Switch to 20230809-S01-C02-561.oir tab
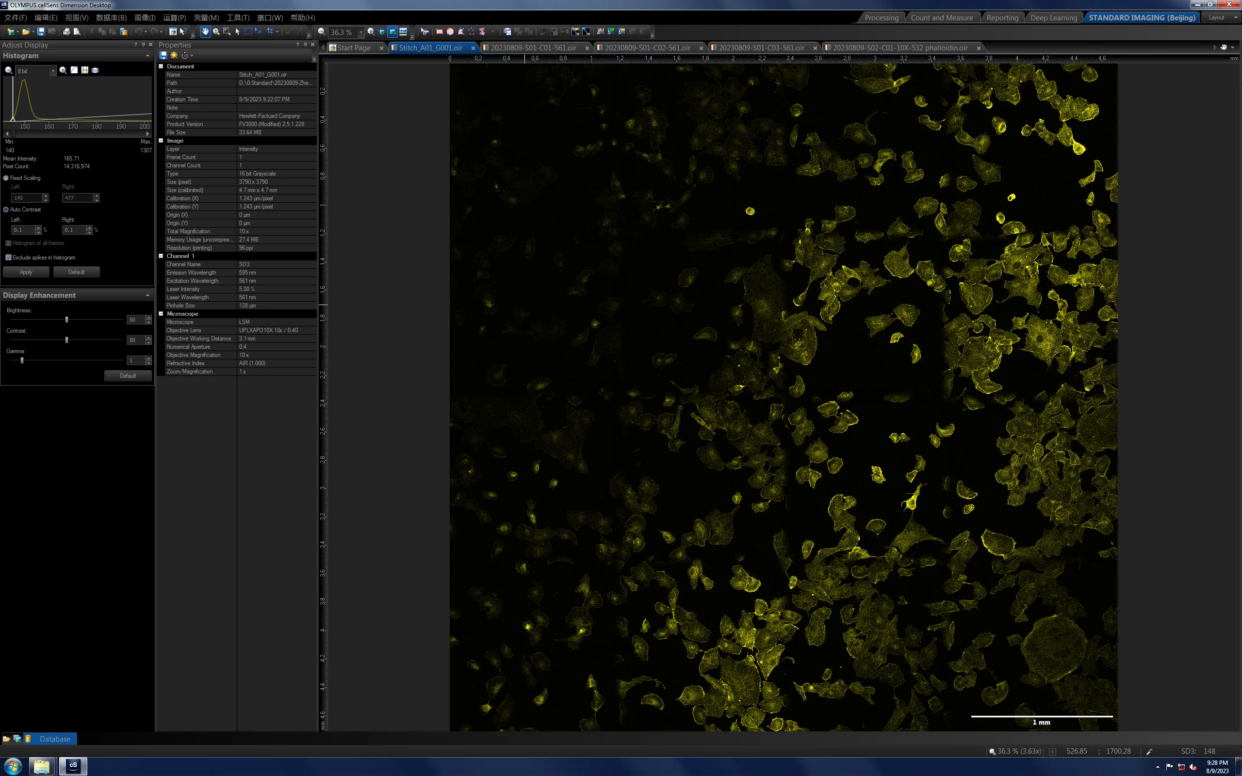The image size is (1242, 776). (647, 48)
